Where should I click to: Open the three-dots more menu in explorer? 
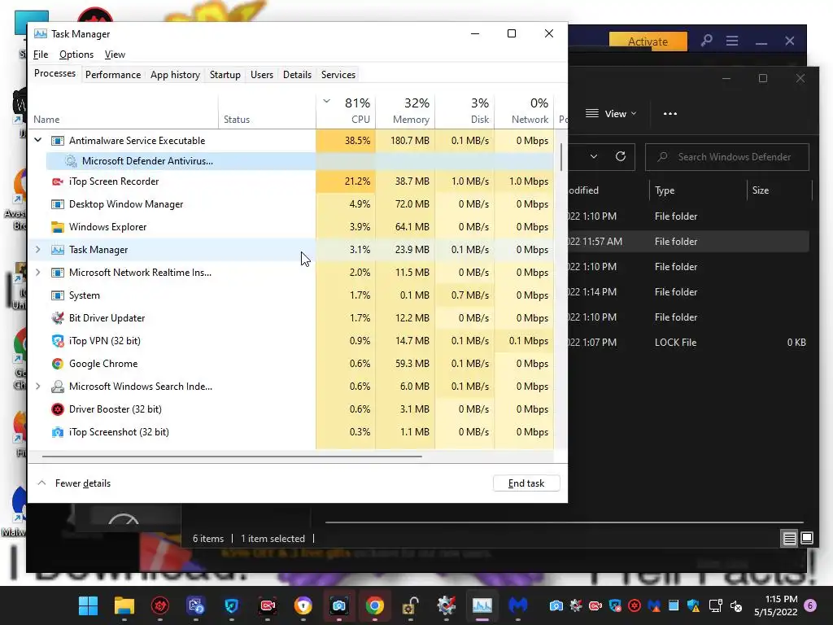tap(670, 114)
